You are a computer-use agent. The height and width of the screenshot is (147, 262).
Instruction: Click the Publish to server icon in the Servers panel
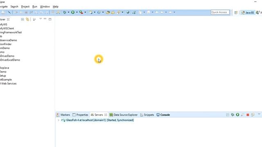click(x=253, y=115)
